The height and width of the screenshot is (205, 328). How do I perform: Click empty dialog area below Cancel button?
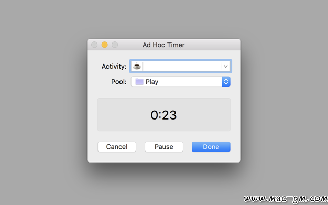[117, 157]
